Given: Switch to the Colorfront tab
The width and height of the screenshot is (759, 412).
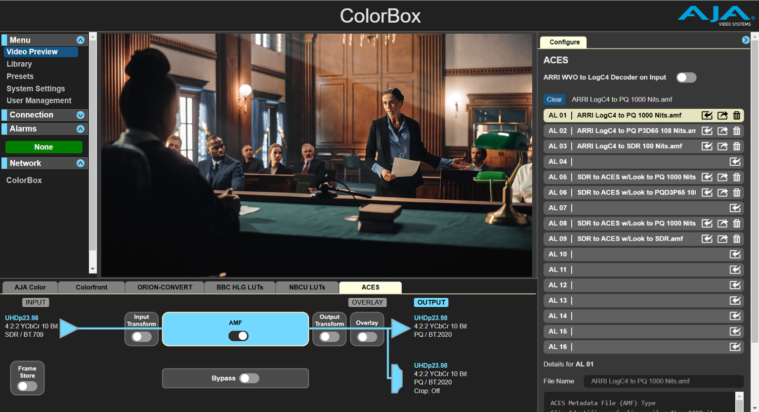Looking at the screenshot, I should coord(91,287).
